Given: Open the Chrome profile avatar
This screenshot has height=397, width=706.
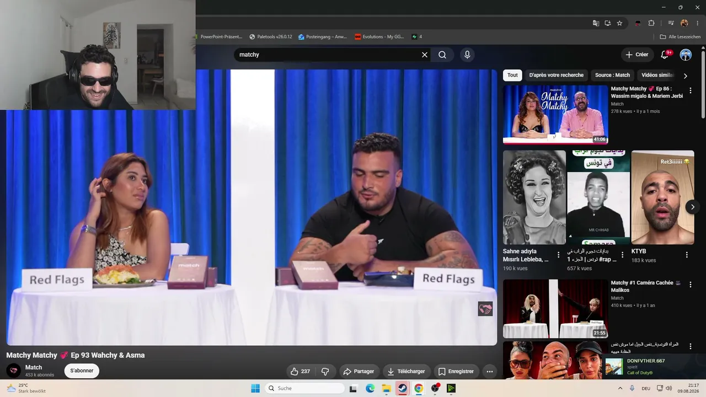Looking at the screenshot, I should (x=684, y=23).
